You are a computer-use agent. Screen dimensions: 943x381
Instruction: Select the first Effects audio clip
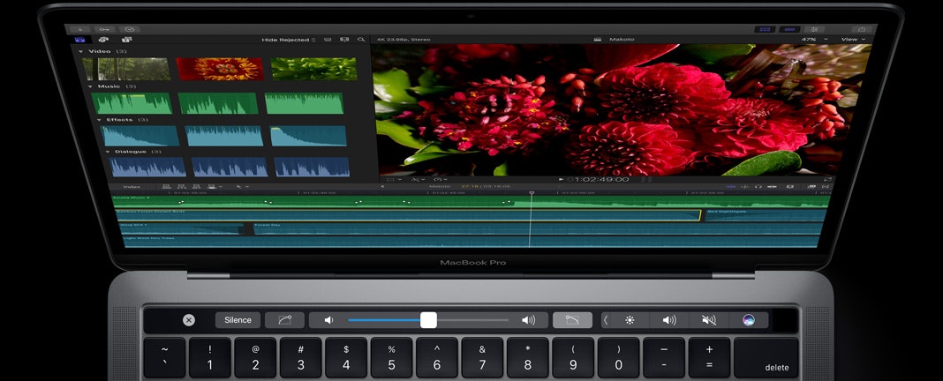click(140, 136)
